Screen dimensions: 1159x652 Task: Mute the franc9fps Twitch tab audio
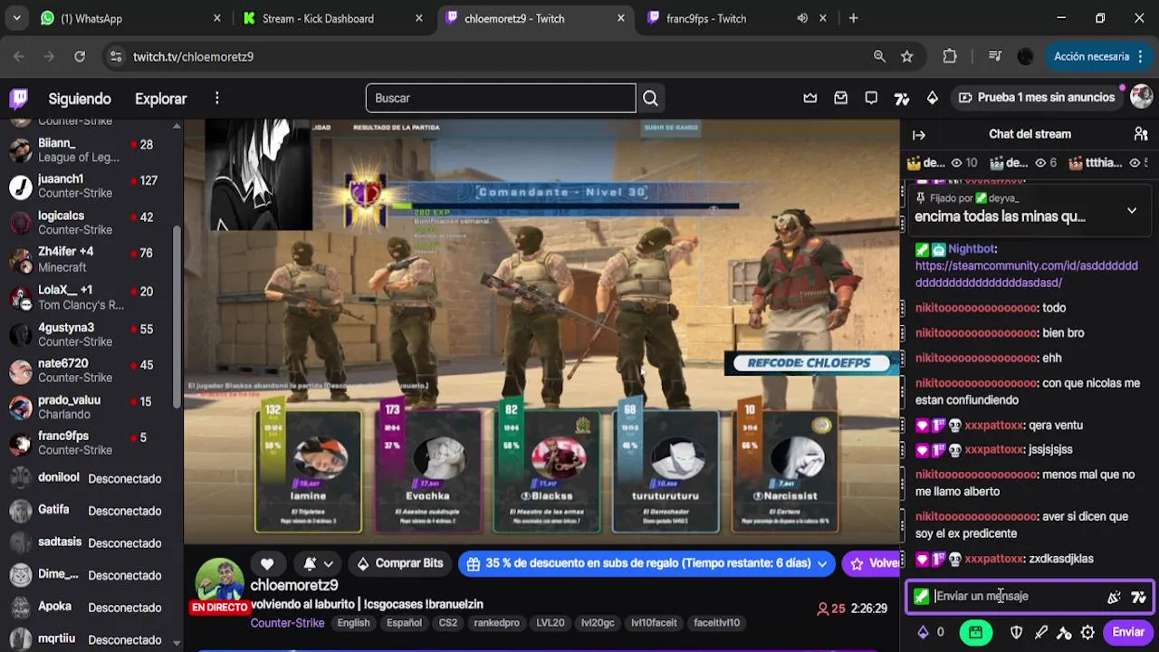(x=802, y=18)
